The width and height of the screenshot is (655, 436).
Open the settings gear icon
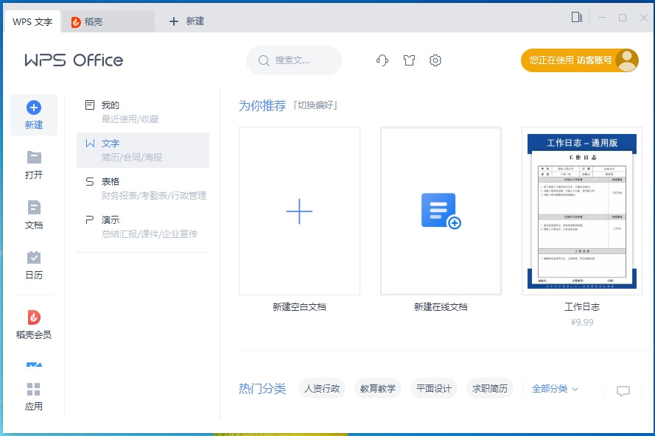435,60
